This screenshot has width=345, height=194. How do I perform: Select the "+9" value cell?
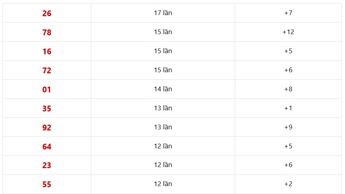288,127
